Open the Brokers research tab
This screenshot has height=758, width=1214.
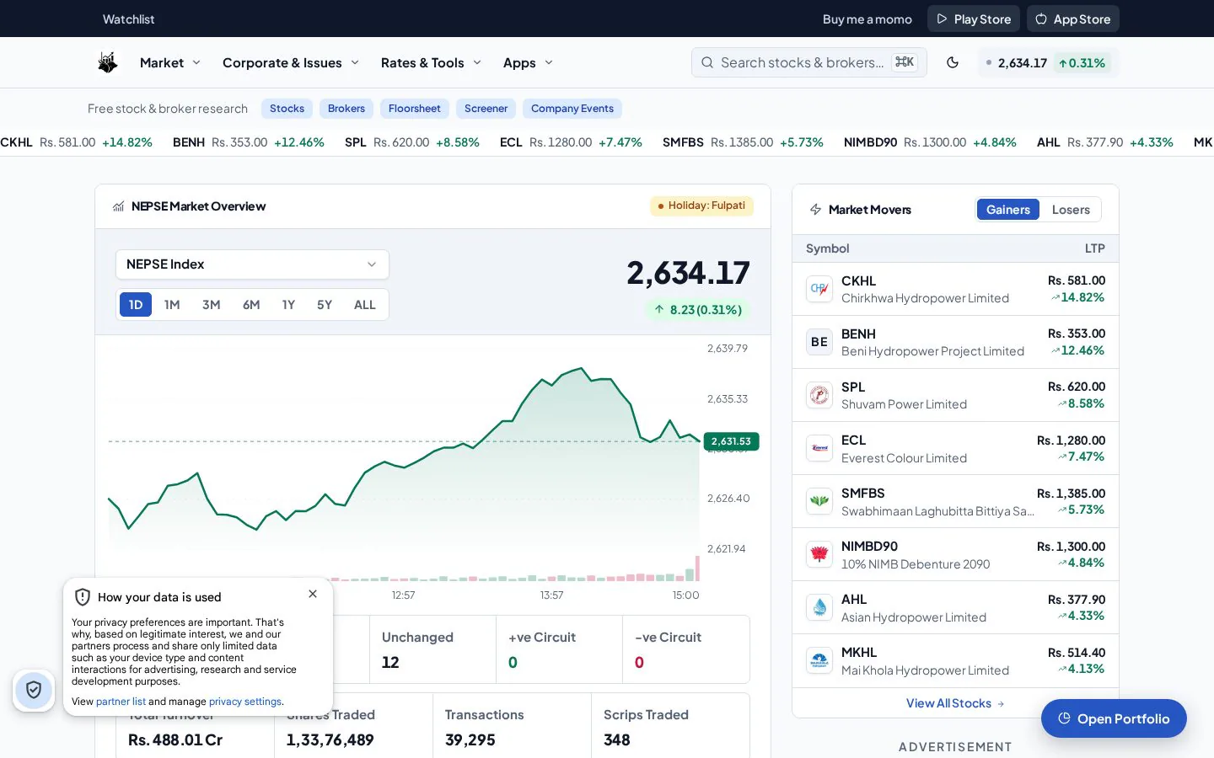pos(346,109)
